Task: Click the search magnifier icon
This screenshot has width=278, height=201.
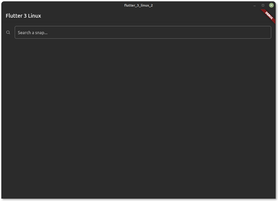Action: point(8,32)
